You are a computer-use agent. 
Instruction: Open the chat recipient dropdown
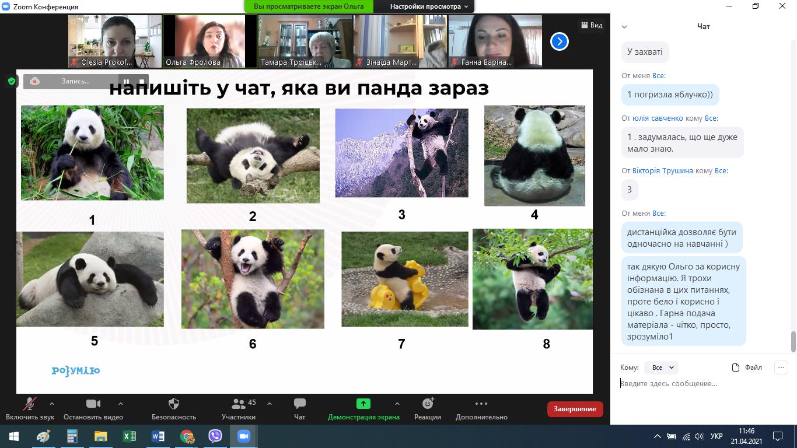click(662, 367)
